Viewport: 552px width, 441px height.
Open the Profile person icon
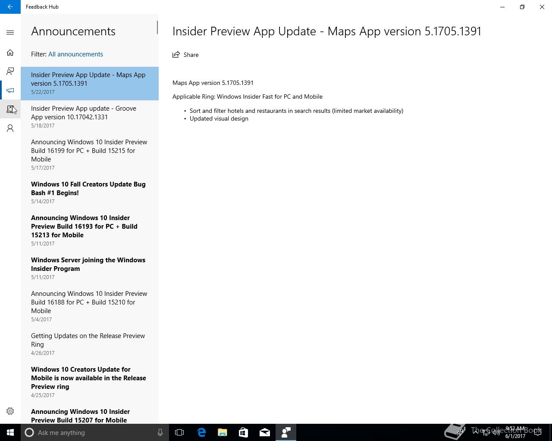pyautogui.click(x=10, y=128)
